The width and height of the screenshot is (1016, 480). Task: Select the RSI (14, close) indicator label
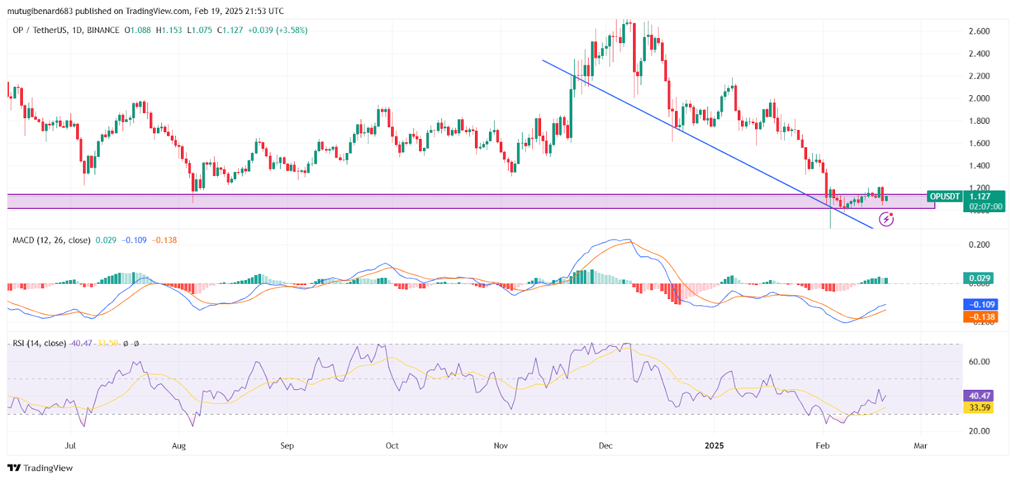pos(39,343)
